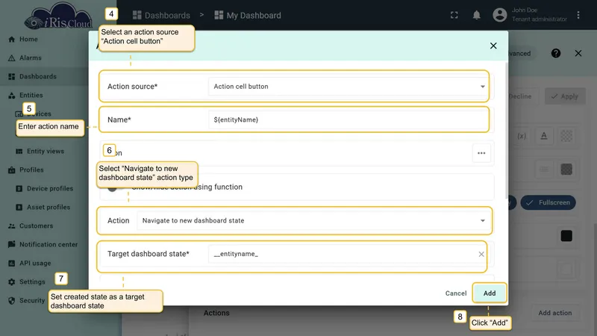Open Device profiles sidebar entry
Image resolution: width=597 pixels, height=336 pixels.
pyautogui.click(x=49, y=189)
